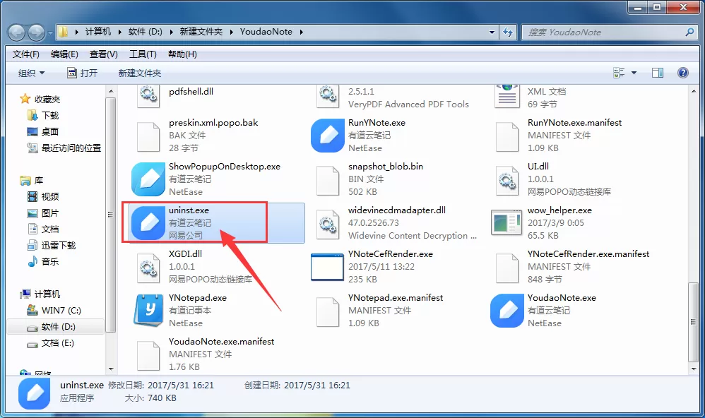
Task: Select the wow_helper.exe icon
Action: pos(506,222)
